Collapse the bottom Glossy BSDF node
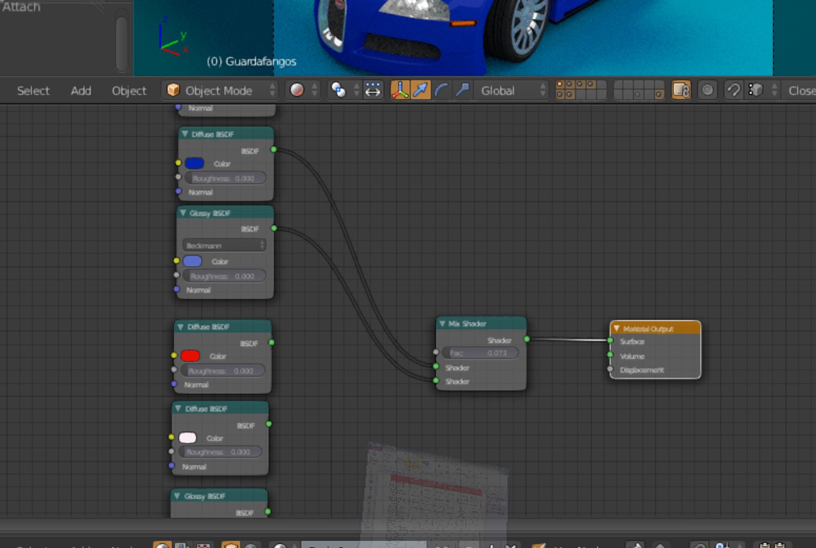This screenshot has height=548, width=816. (177, 496)
